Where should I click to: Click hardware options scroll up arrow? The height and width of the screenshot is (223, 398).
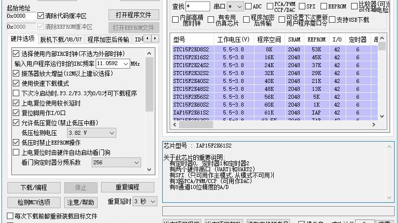pyautogui.click(x=149, y=53)
